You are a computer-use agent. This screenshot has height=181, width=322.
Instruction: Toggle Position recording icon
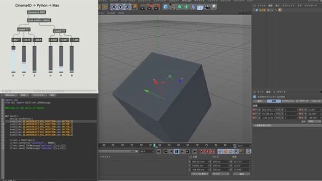pos(220,151)
